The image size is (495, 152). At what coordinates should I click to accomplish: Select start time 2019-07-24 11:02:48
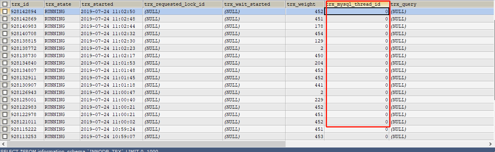(111, 19)
